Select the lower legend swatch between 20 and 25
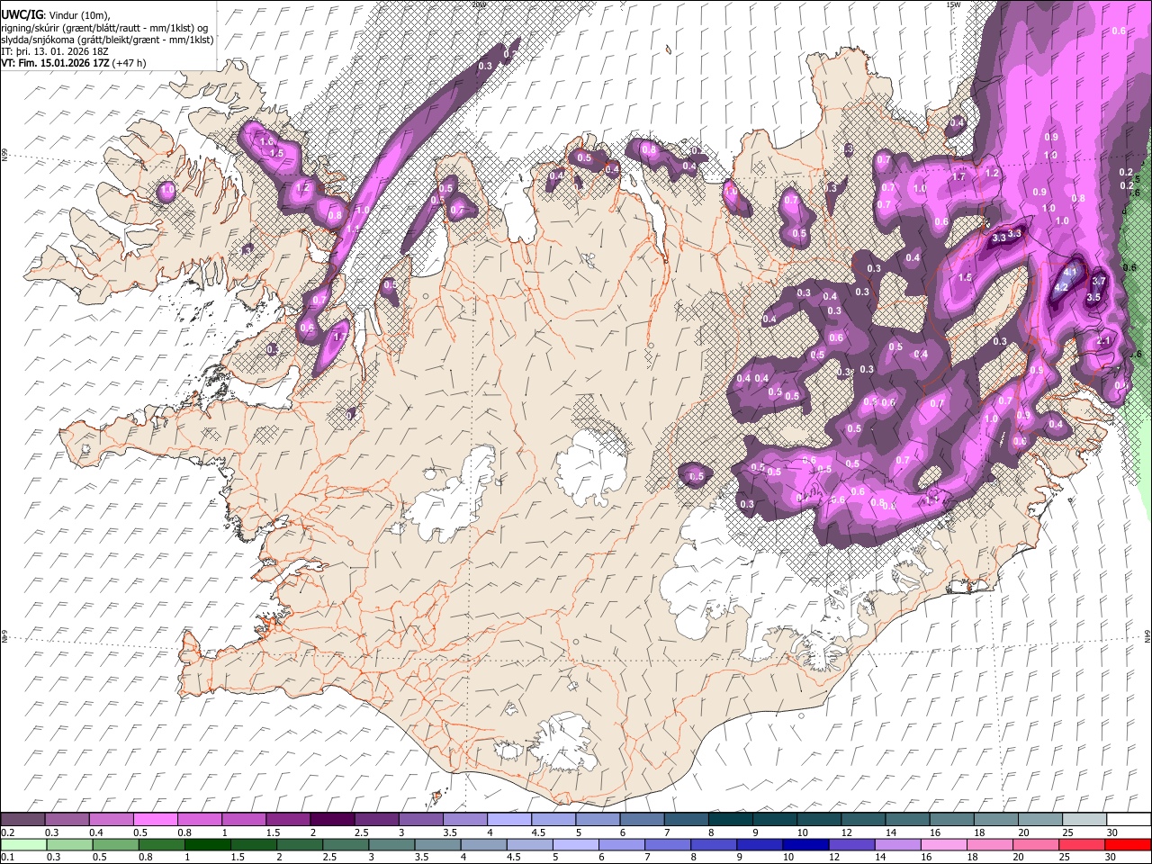The width and height of the screenshot is (1152, 864). (x=1035, y=845)
